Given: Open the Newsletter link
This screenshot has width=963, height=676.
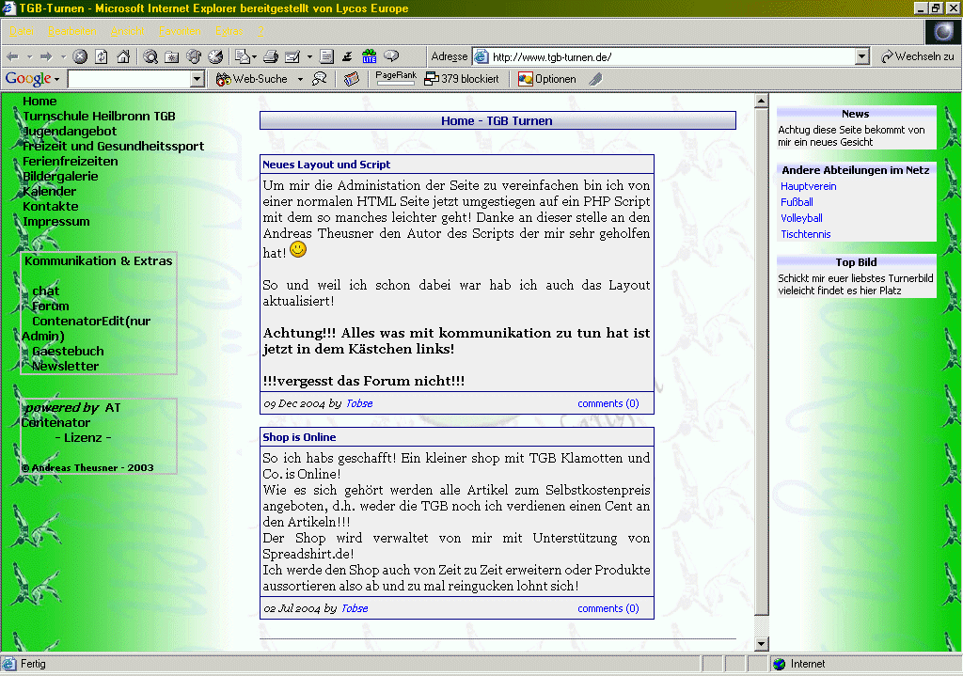Looking at the screenshot, I should coord(65,366).
